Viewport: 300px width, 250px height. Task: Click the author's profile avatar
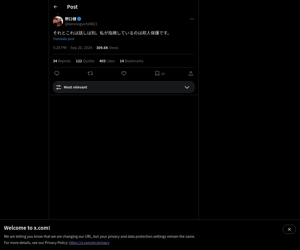click(x=58, y=21)
